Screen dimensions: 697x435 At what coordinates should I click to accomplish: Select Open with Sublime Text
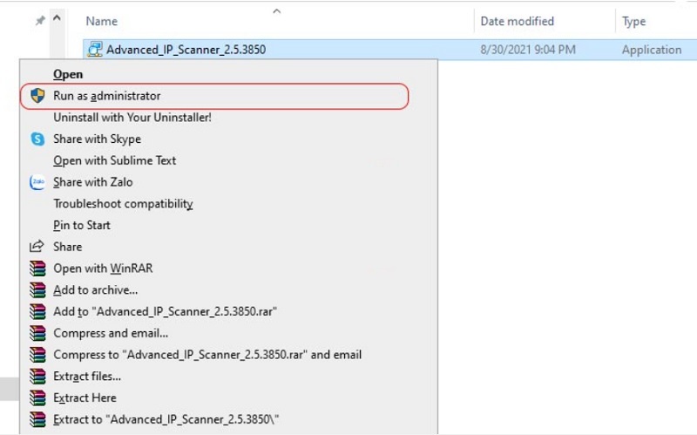click(114, 160)
